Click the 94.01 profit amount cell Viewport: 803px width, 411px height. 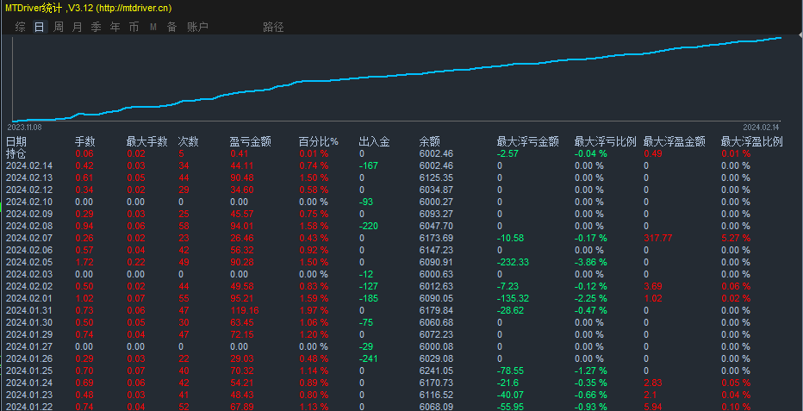coord(242,226)
